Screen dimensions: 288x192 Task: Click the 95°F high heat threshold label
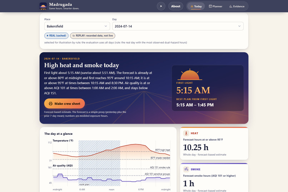tap(163, 150)
